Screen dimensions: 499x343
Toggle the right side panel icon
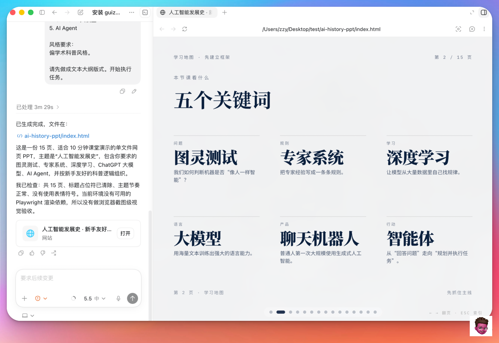(484, 12)
